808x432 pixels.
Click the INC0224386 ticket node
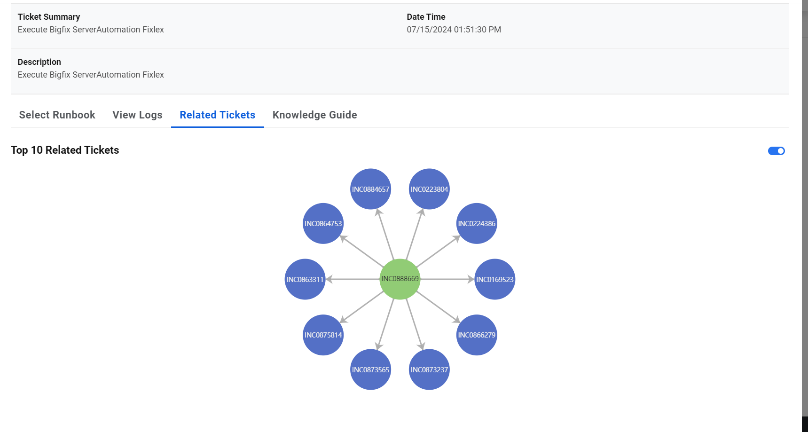click(x=477, y=223)
